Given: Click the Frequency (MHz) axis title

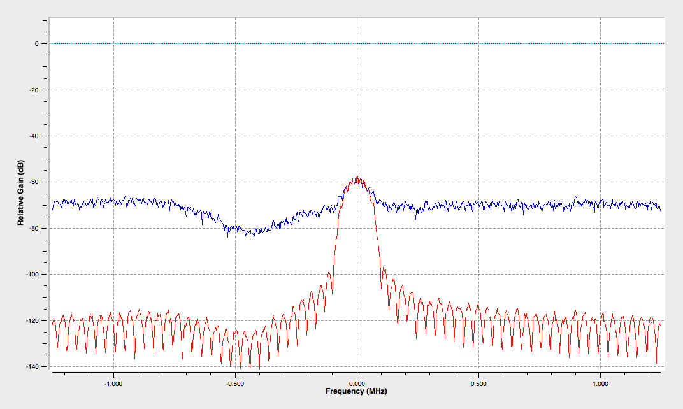Looking at the screenshot, I should pyautogui.click(x=356, y=391).
